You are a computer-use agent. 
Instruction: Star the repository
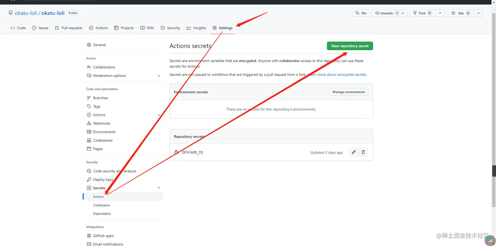461,13
